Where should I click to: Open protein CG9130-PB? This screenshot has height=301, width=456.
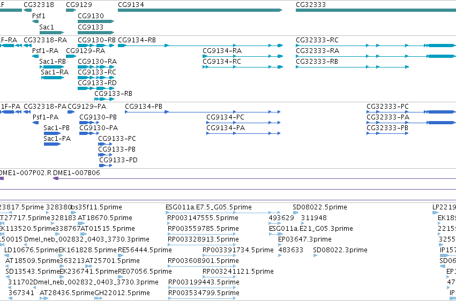coord(89,123)
